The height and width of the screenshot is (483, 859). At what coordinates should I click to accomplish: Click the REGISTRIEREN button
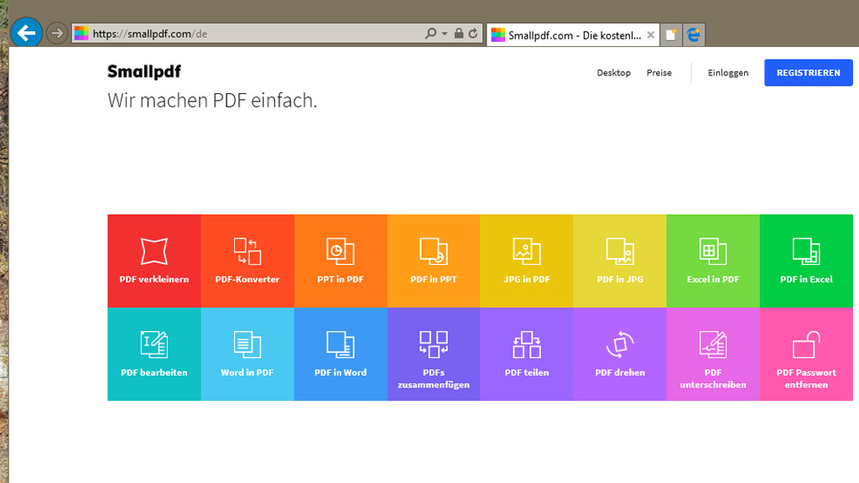pyautogui.click(x=808, y=73)
